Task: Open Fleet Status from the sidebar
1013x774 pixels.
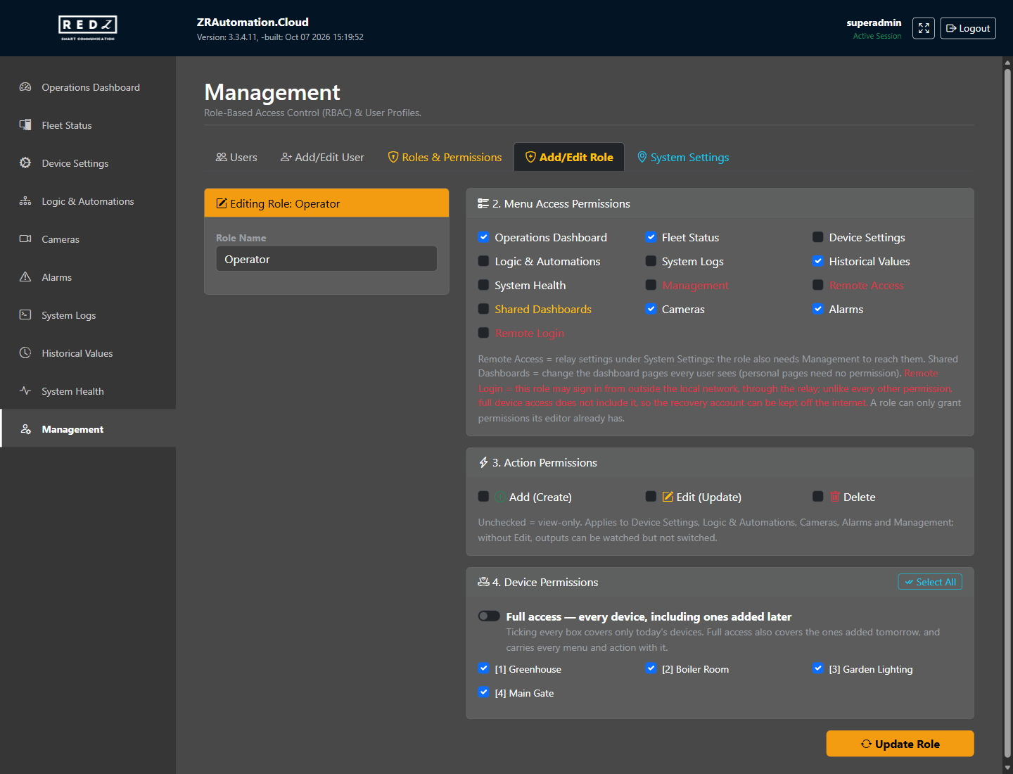Action: click(x=88, y=125)
